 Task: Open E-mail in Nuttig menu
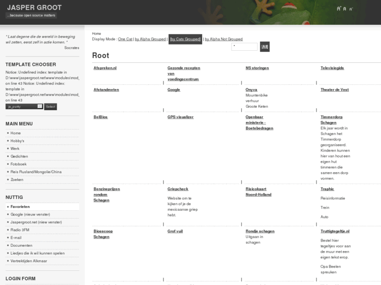tap(16, 238)
